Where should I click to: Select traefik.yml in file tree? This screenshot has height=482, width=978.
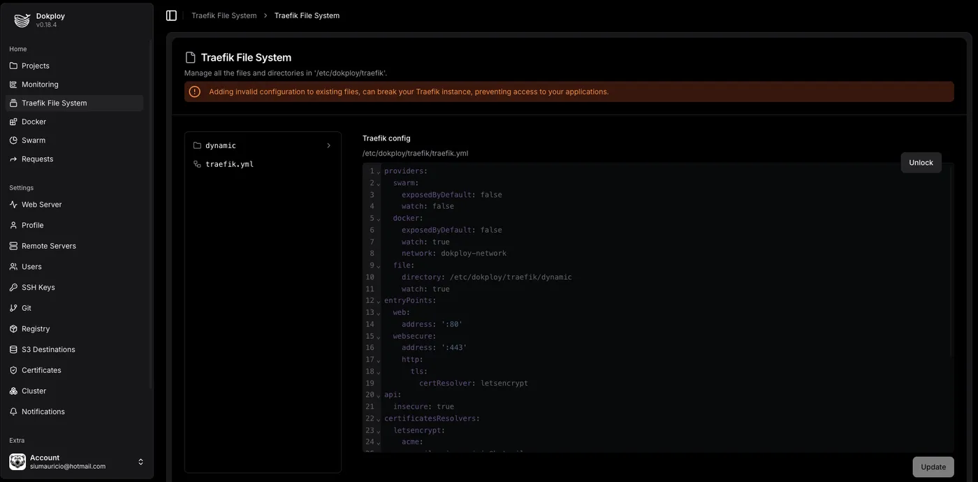point(229,164)
